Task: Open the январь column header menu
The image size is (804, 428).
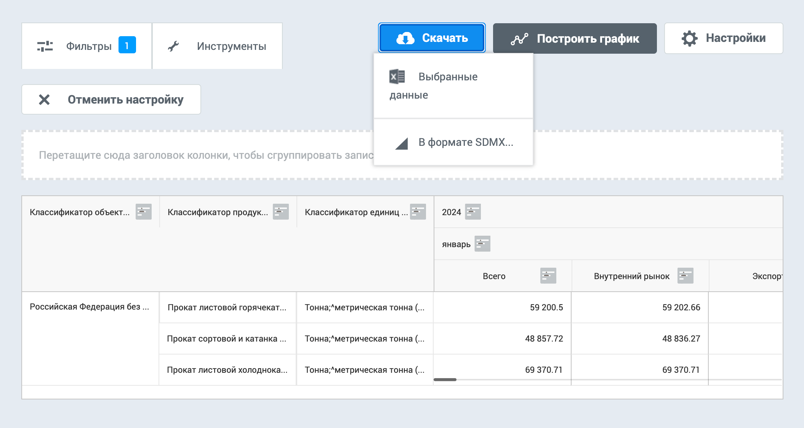Action: [x=482, y=243]
